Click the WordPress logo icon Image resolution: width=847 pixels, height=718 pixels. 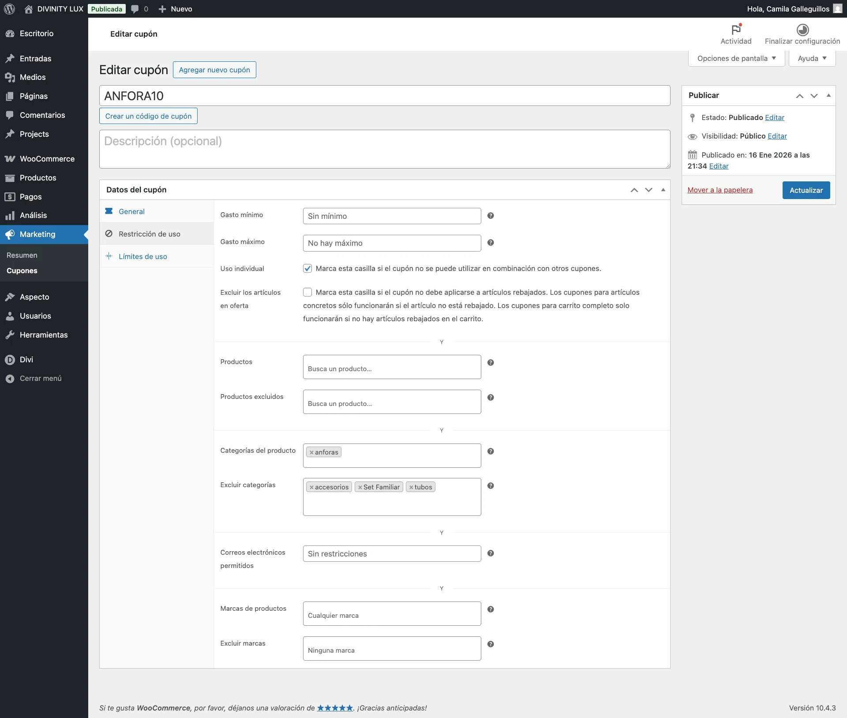[x=9, y=9]
